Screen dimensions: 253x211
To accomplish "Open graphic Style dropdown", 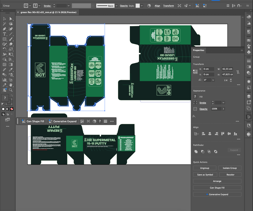I will coord(142,6).
